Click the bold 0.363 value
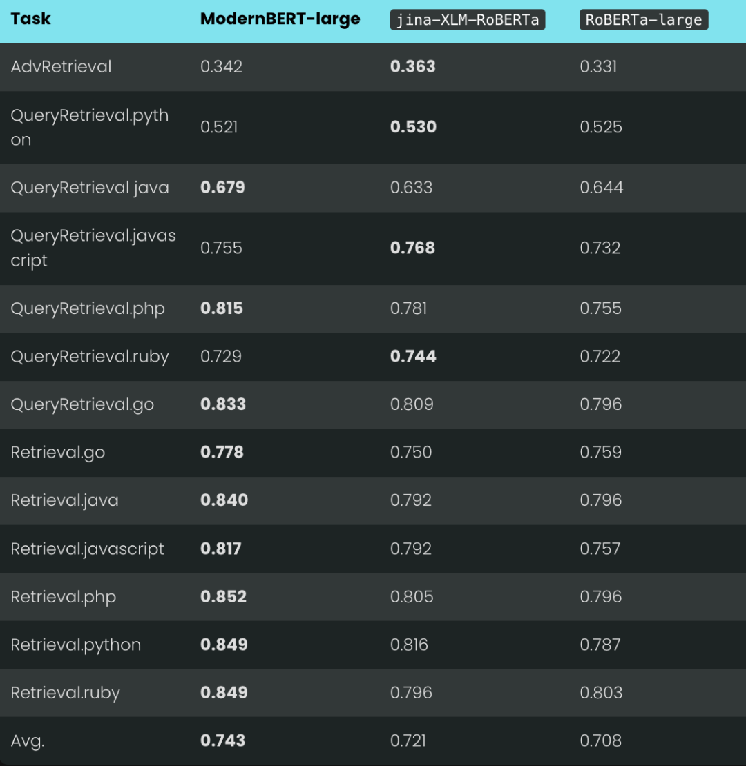 (x=412, y=66)
